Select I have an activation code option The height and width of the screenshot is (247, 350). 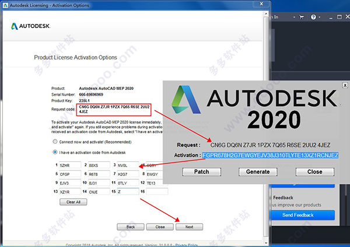pyautogui.click(x=55, y=152)
